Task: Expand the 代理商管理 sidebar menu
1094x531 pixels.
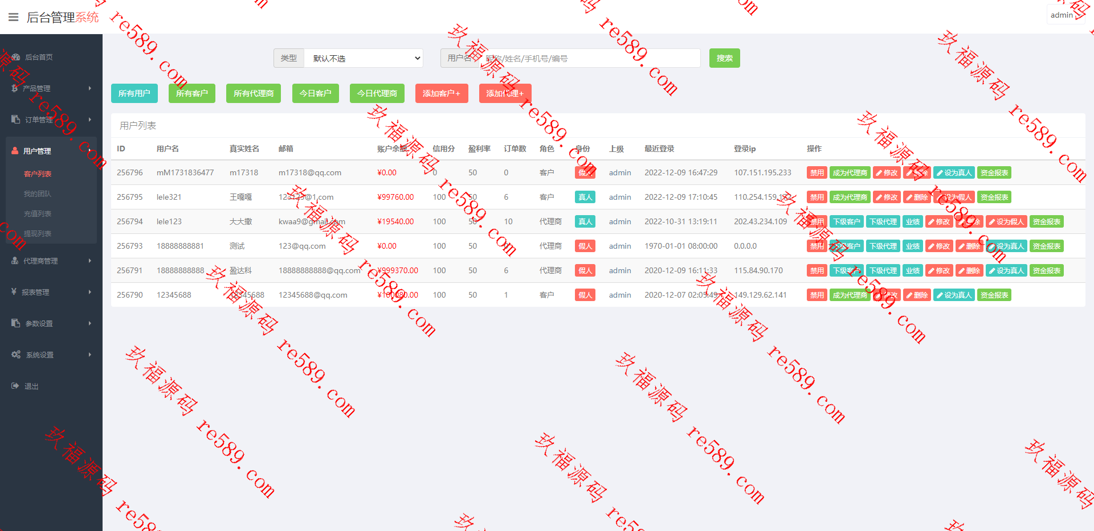Action: pos(51,261)
